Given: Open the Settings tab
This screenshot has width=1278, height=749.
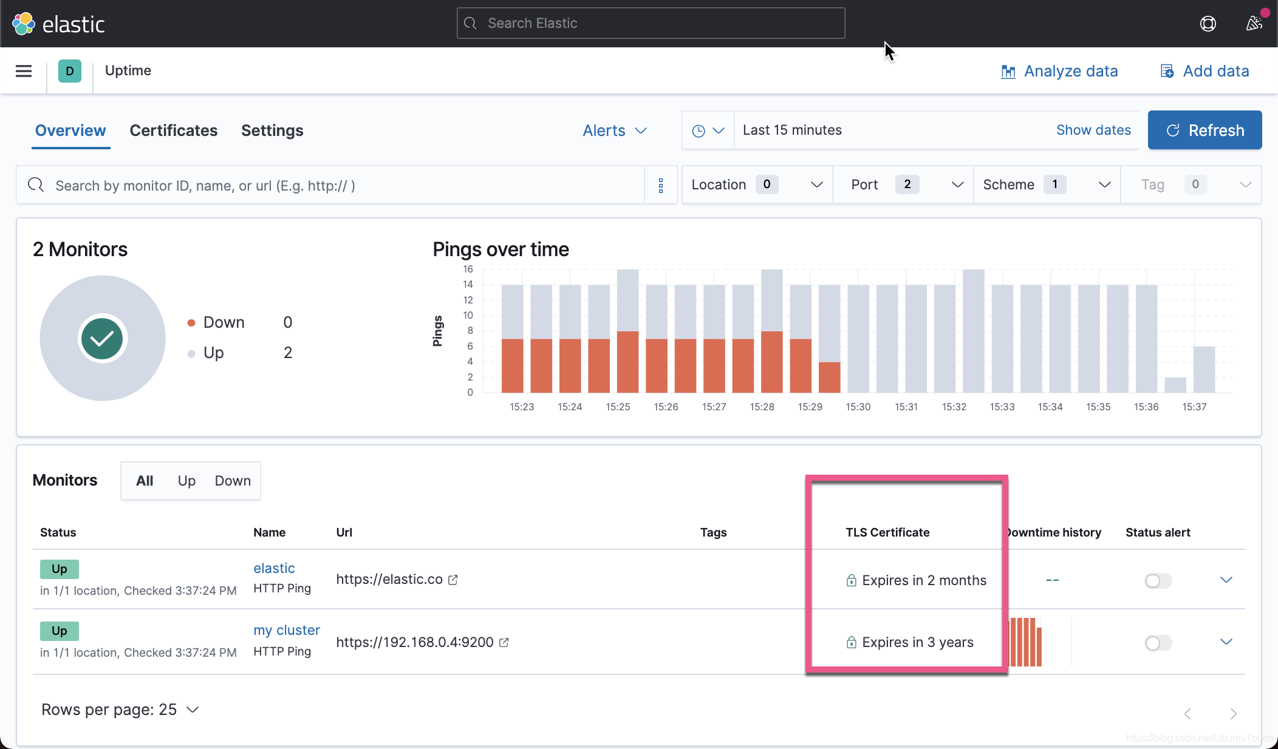Looking at the screenshot, I should [x=272, y=130].
